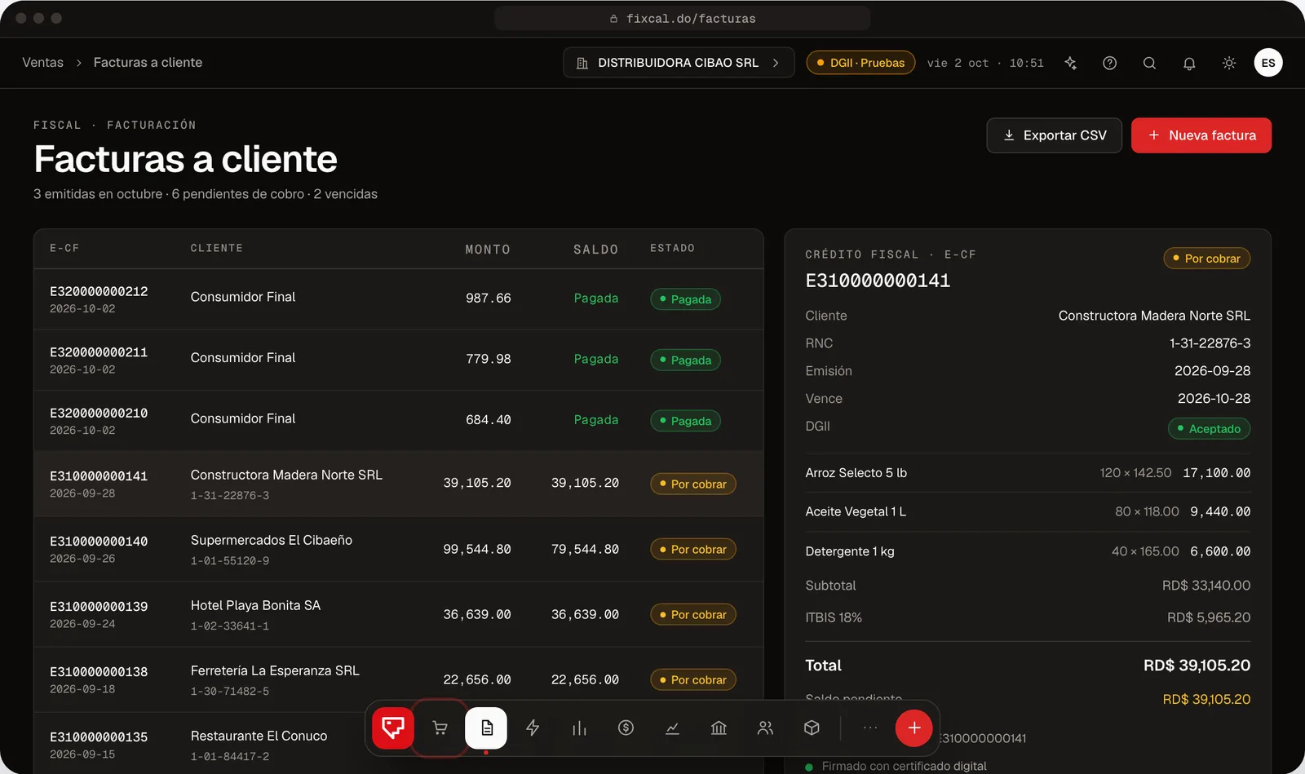1305x774 pixels.
Task: Click the Pagada badge for E320000000211
Action: point(685,360)
